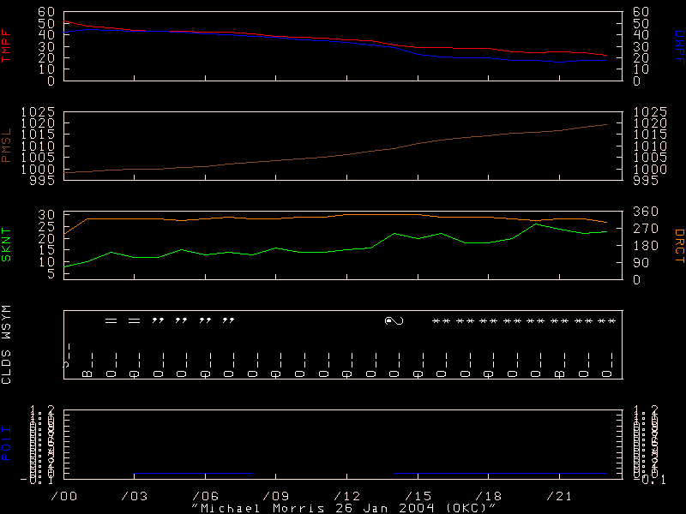The image size is (686, 514).
Task: Click the Michael Morris 26 Jan 2004 title
Action: click(x=343, y=507)
